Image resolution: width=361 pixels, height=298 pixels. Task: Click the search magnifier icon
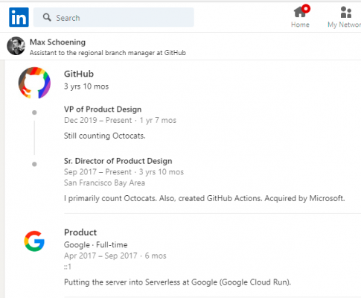pyautogui.click(x=47, y=17)
